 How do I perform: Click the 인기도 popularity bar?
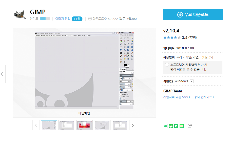(x=45, y=19)
